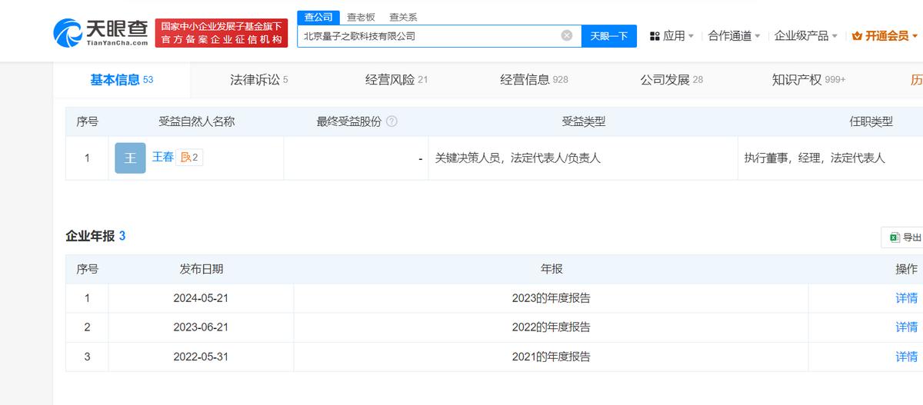Clear the search box with X icon
This screenshot has height=405, width=923.
click(x=567, y=35)
